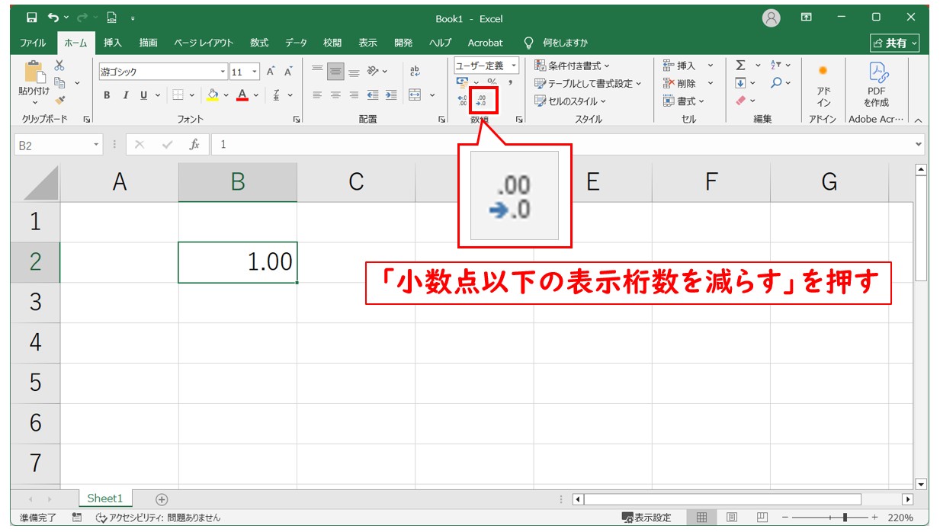Increase the indent
The height and width of the screenshot is (532, 940).
pyautogui.click(x=390, y=95)
